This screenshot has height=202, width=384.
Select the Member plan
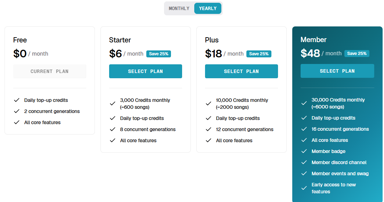[x=337, y=71]
